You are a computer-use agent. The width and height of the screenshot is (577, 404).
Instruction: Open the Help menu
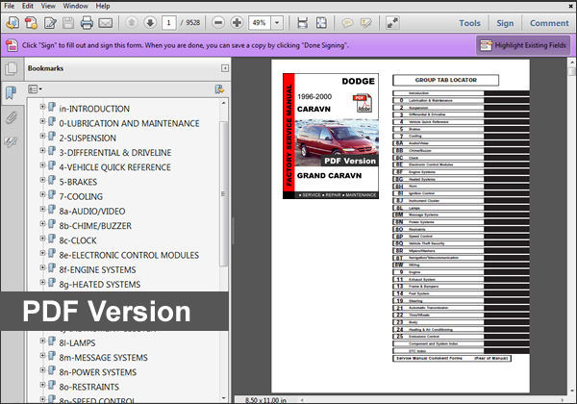tap(103, 6)
